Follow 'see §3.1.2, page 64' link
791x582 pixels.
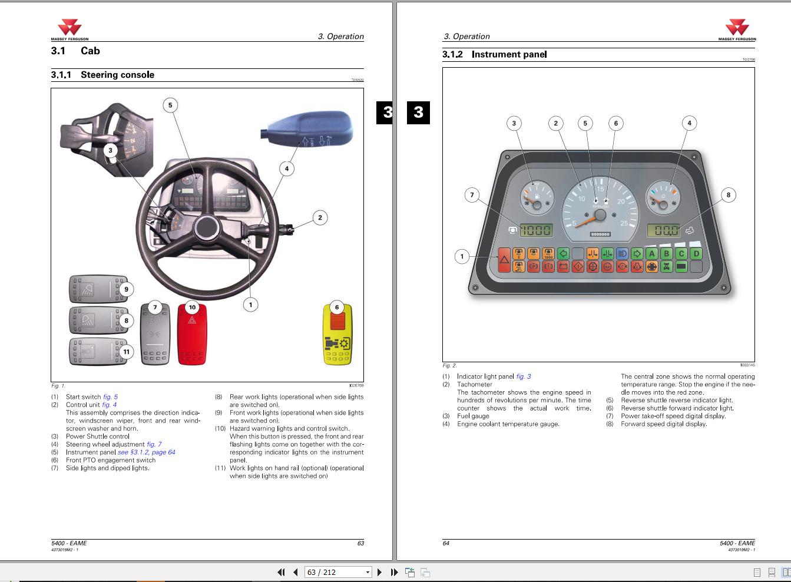pyautogui.click(x=146, y=452)
